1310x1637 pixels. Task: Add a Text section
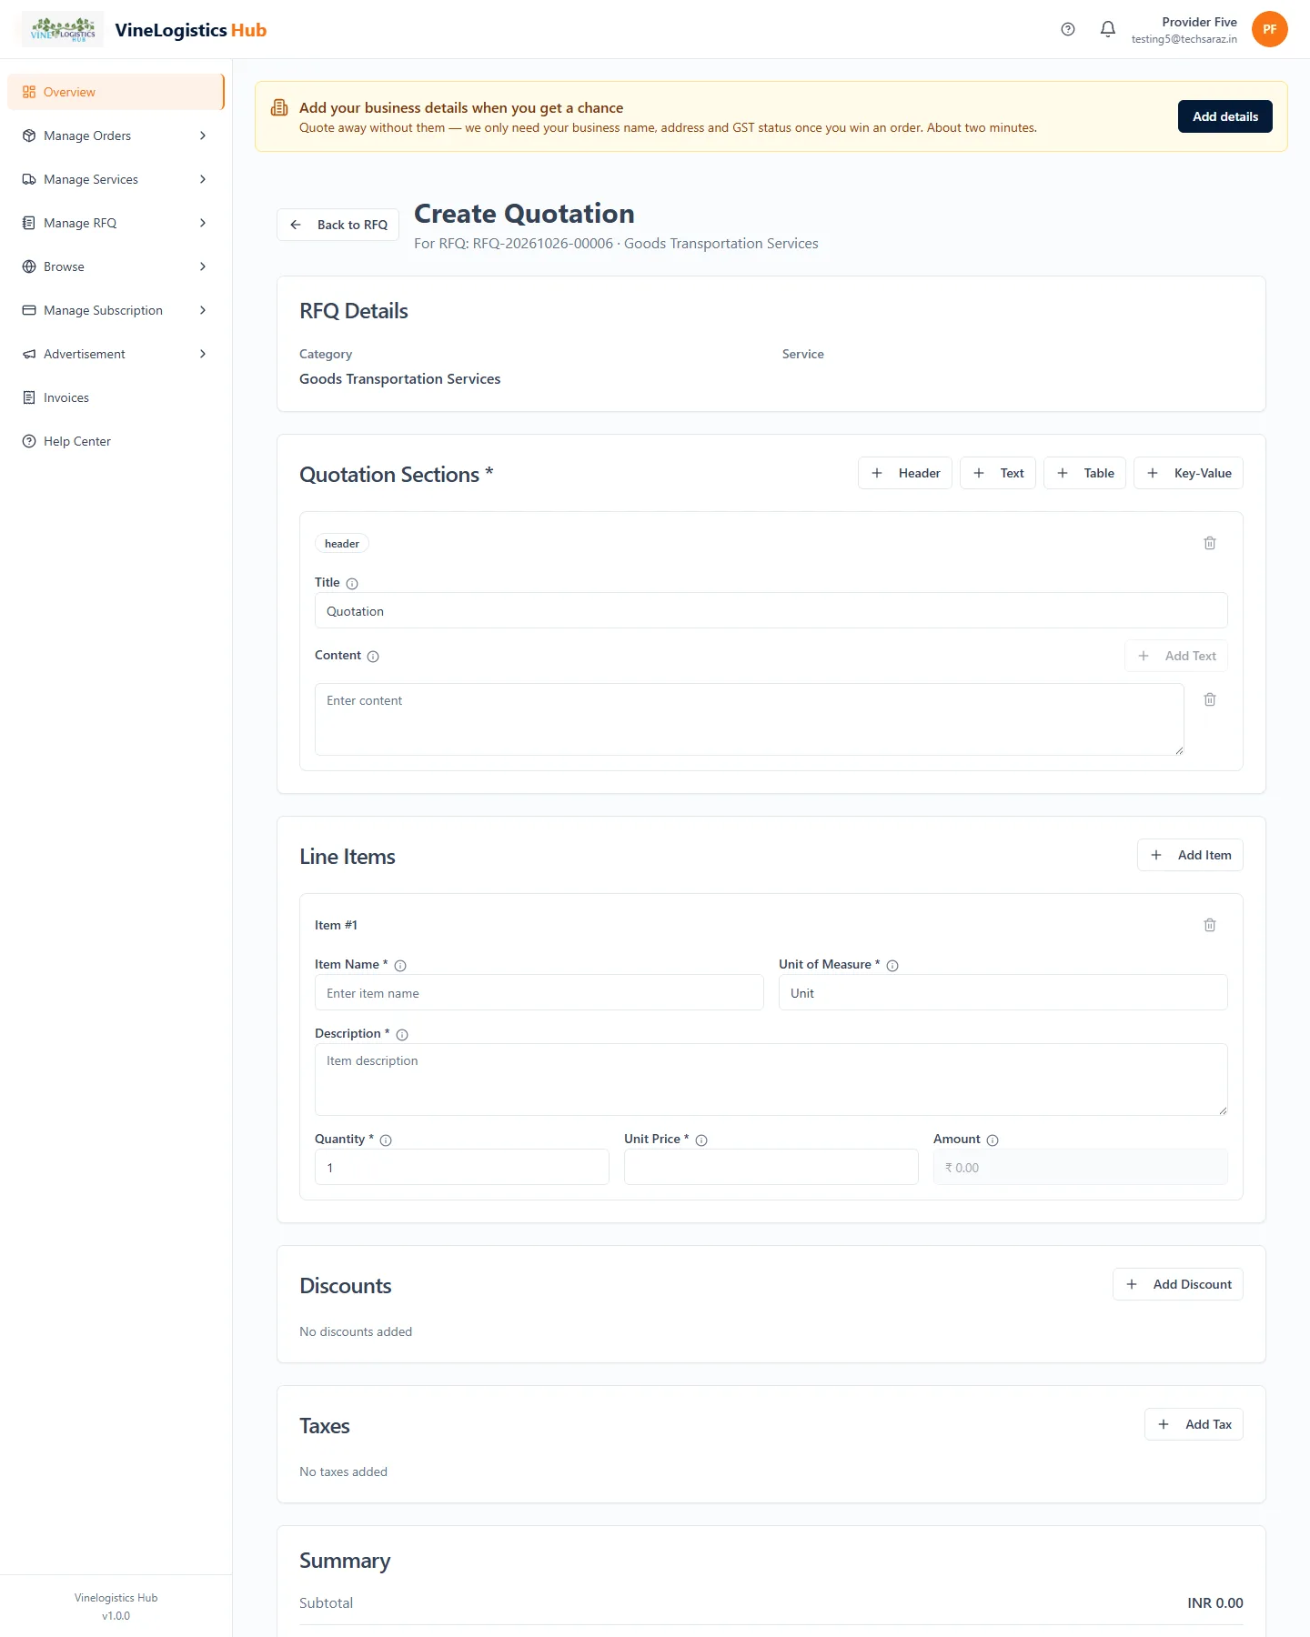coord(998,473)
